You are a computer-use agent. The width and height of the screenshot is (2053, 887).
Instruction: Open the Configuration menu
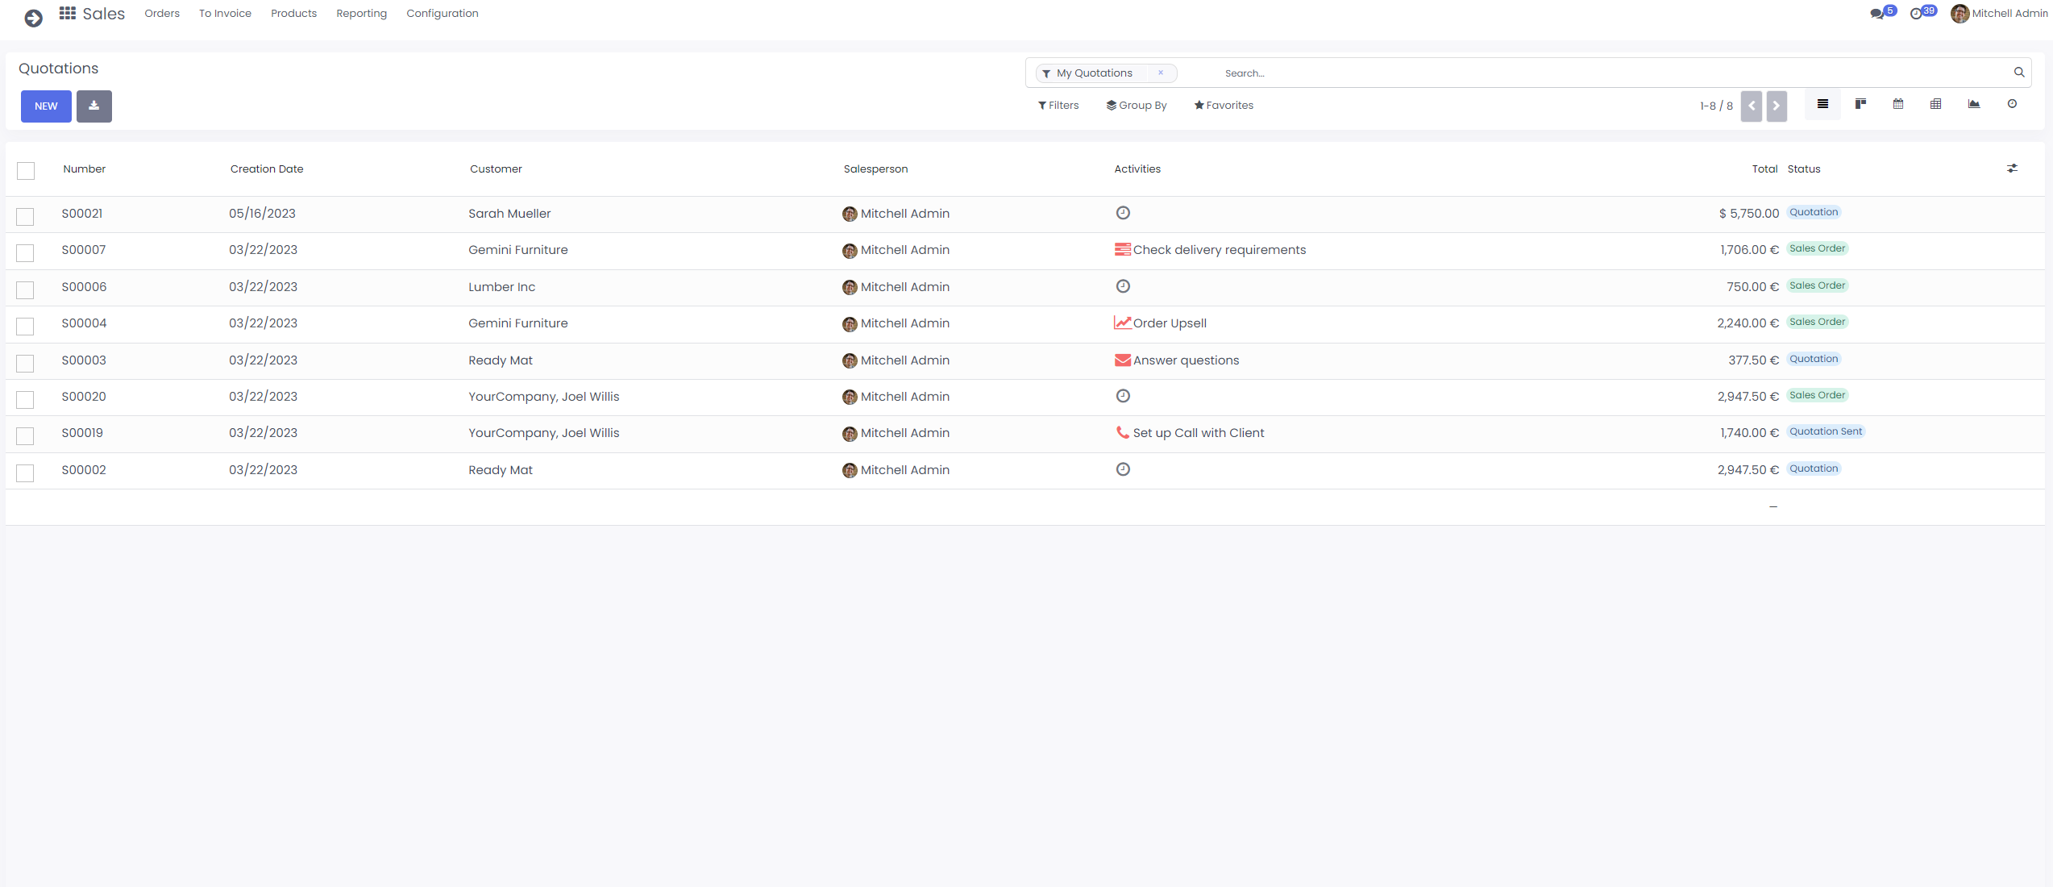tap(442, 14)
